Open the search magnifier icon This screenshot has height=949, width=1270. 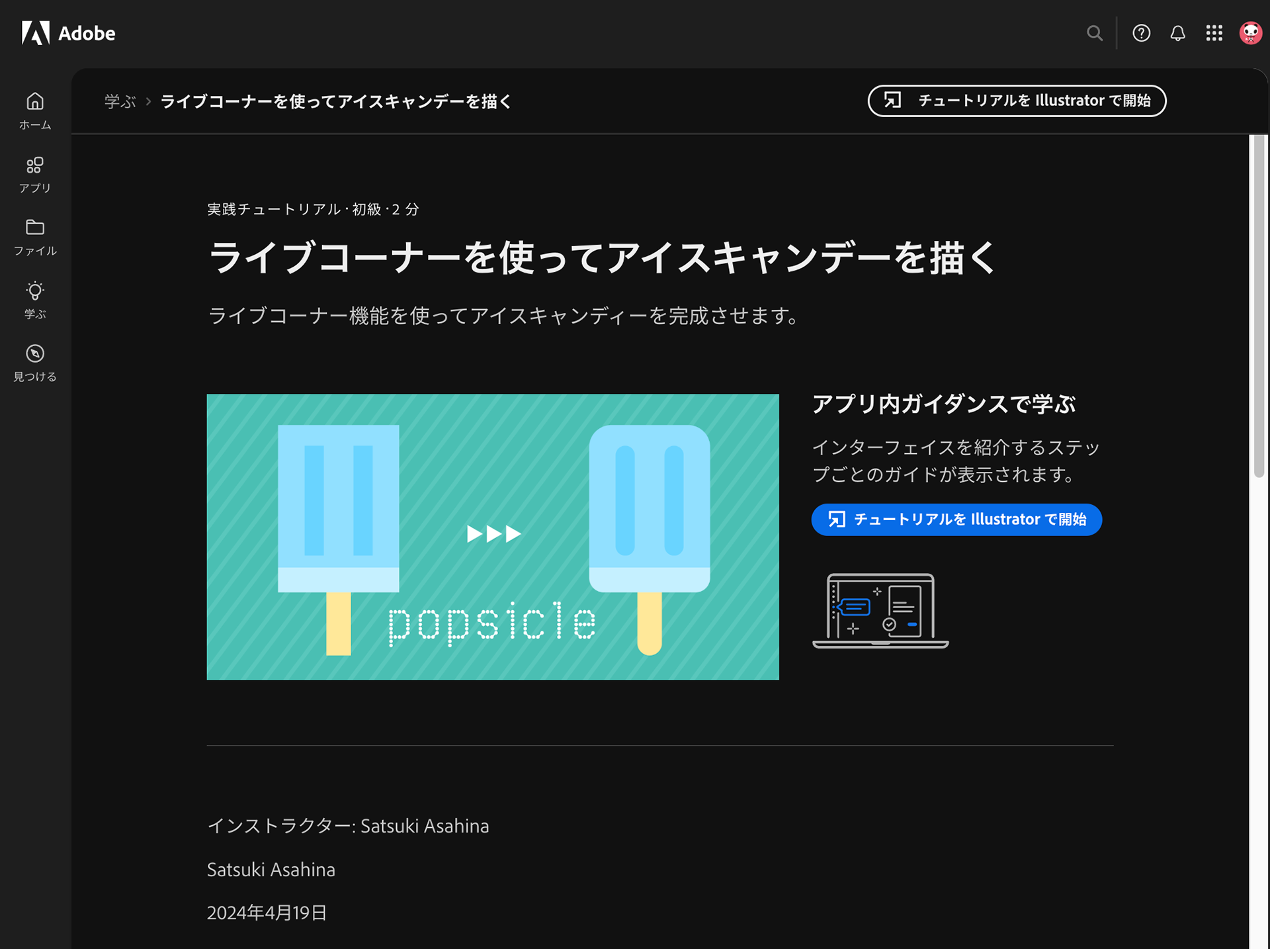pos(1095,33)
